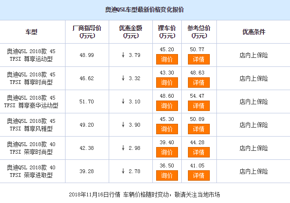Select model name 45 TFSI 尊享风雅型
The width and height of the screenshot is (290, 203).
pos(31,125)
